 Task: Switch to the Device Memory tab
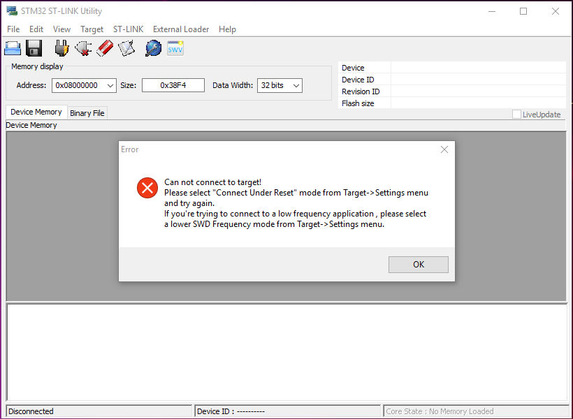point(36,112)
